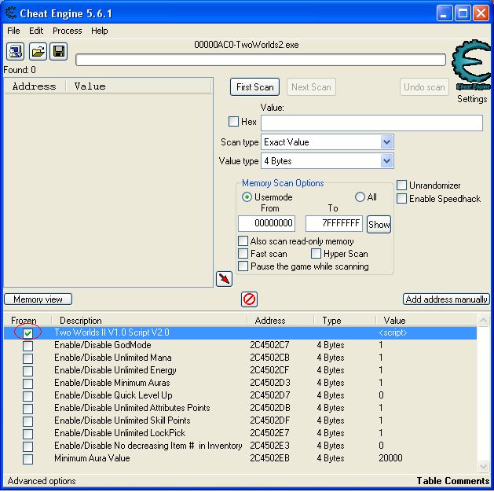Freeze the Unlimited LockPick entry
This screenshot has width=494, height=492.
tap(27, 434)
